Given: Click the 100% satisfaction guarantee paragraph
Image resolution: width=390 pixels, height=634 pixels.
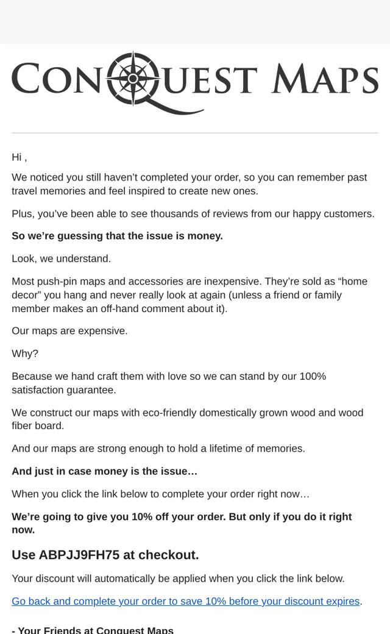Looking at the screenshot, I should pyautogui.click(x=169, y=383).
